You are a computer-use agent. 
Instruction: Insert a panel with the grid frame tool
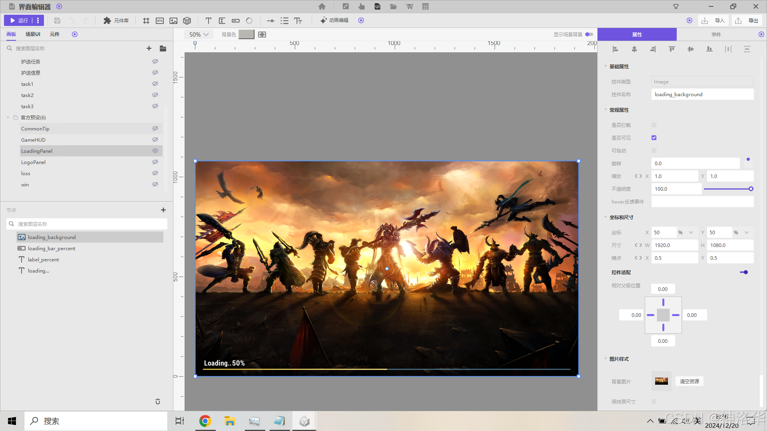(x=146, y=20)
